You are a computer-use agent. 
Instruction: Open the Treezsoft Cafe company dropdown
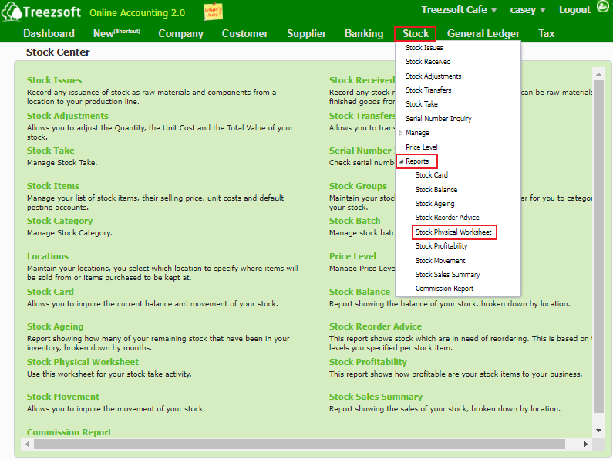coord(459,10)
